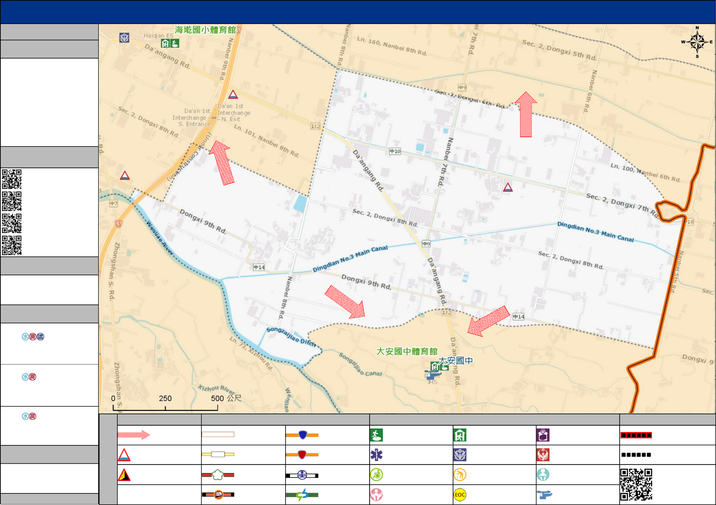Screen dimensions: 716x505
Task: Click the Wenliao River label
Action: (160, 238)
